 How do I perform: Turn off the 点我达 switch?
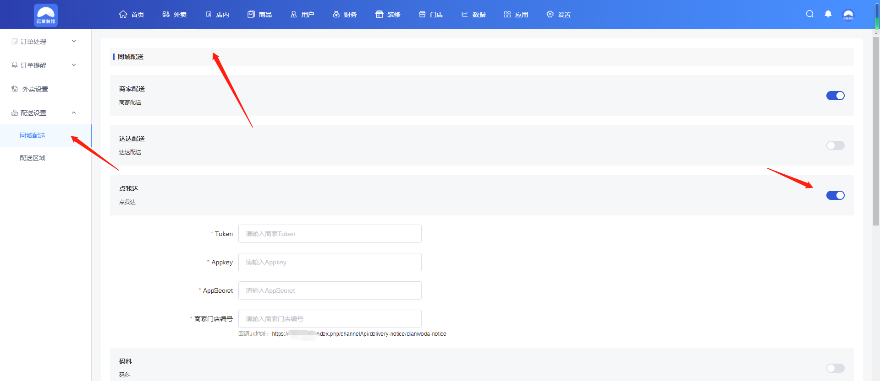[835, 195]
